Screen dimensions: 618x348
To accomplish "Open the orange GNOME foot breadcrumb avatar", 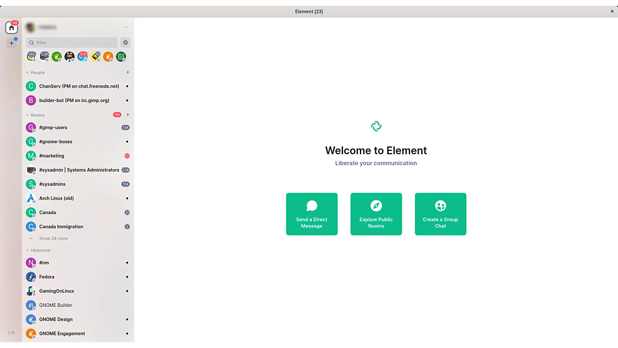I will [x=108, y=57].
